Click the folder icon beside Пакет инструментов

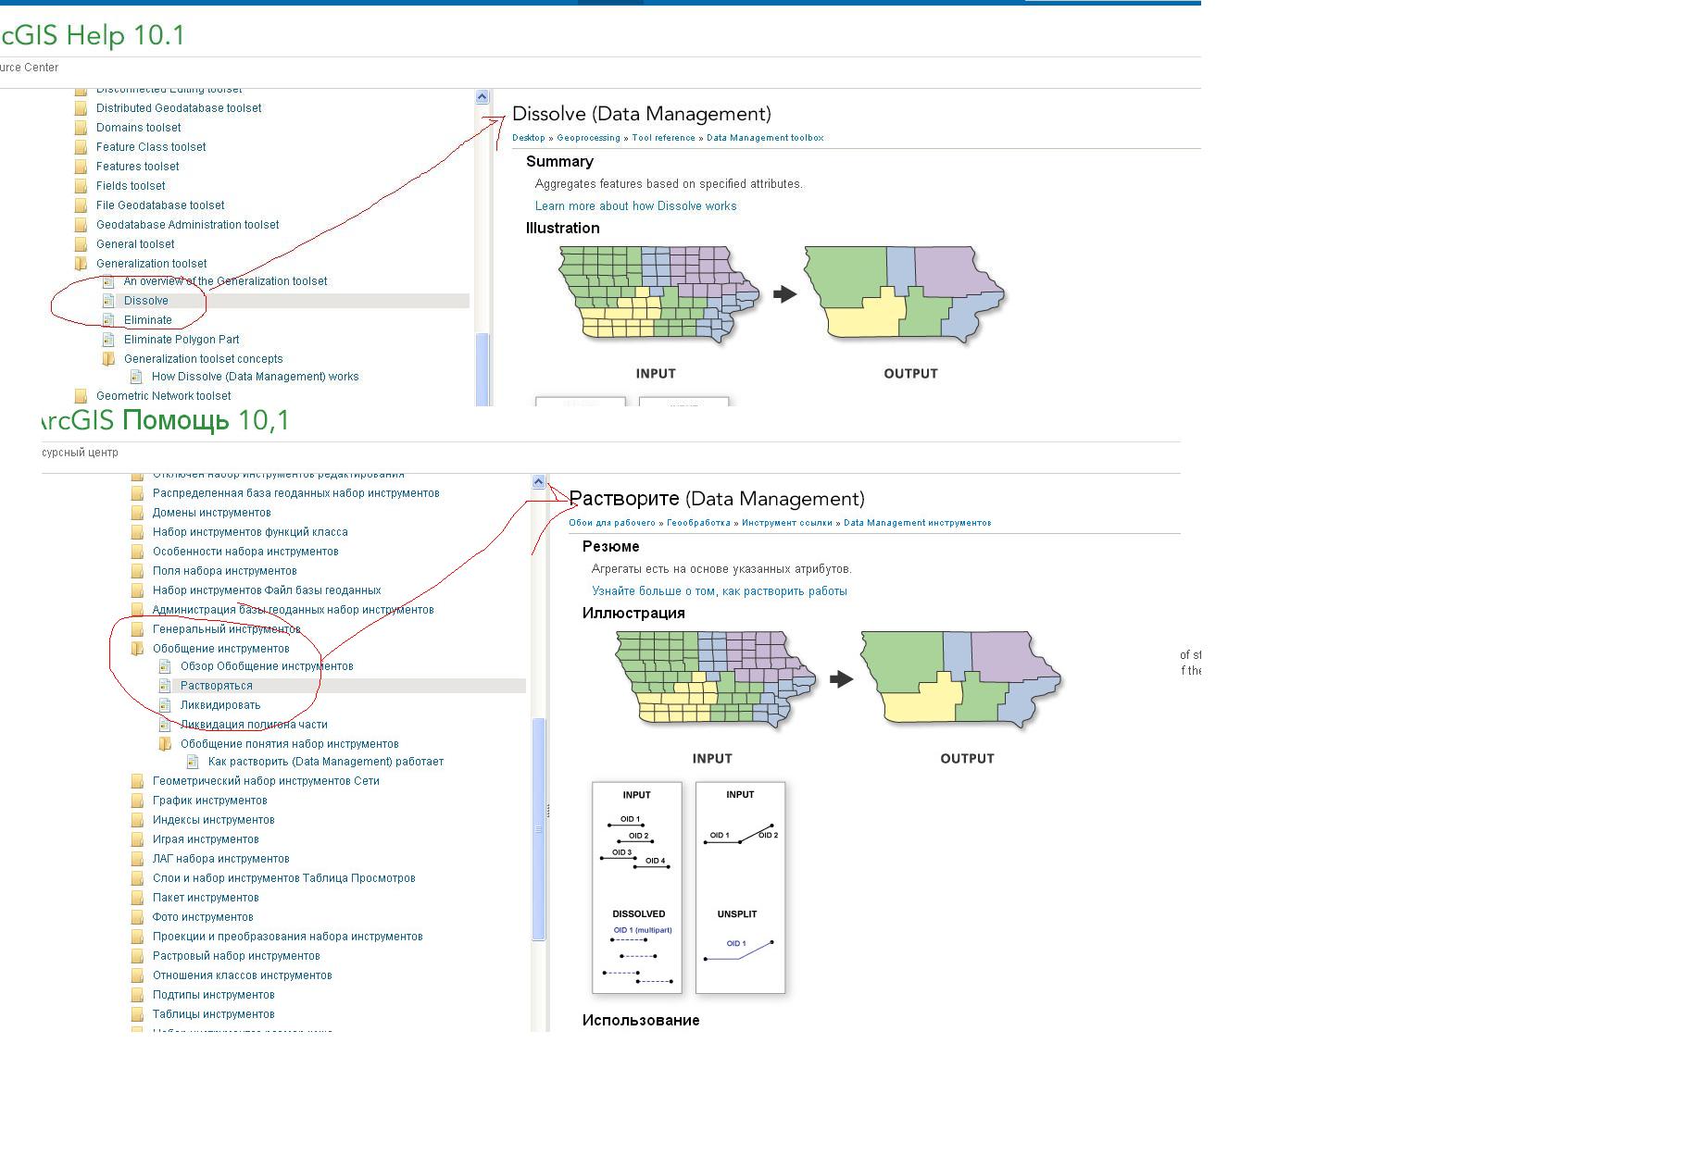(138, 898)
